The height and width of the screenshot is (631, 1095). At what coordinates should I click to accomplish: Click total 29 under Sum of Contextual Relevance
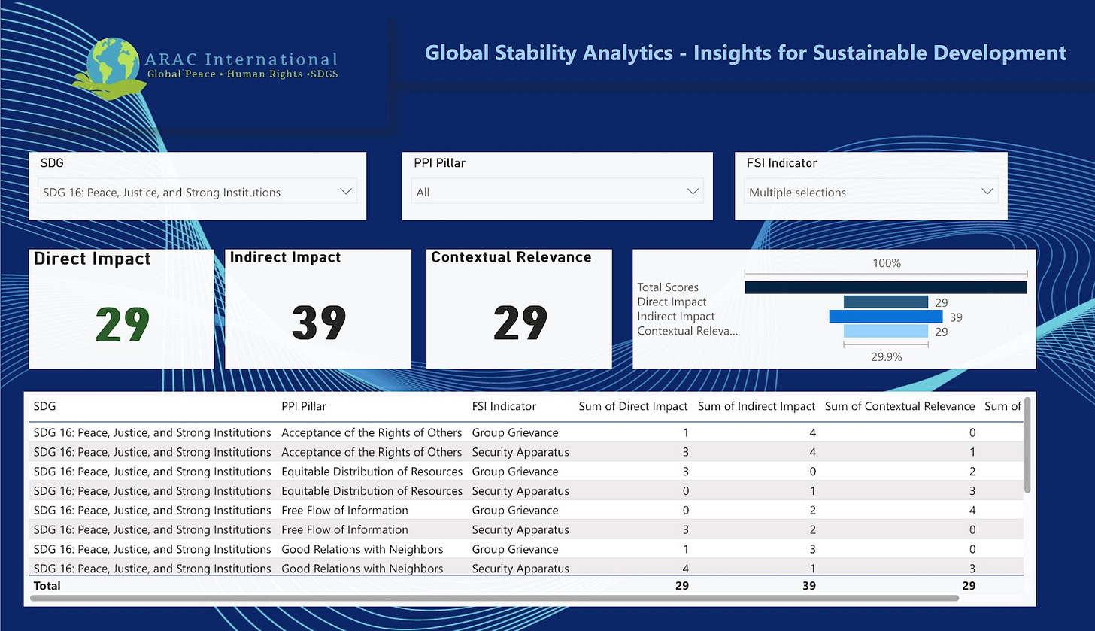pyautogui.click(x=967, y=585)
